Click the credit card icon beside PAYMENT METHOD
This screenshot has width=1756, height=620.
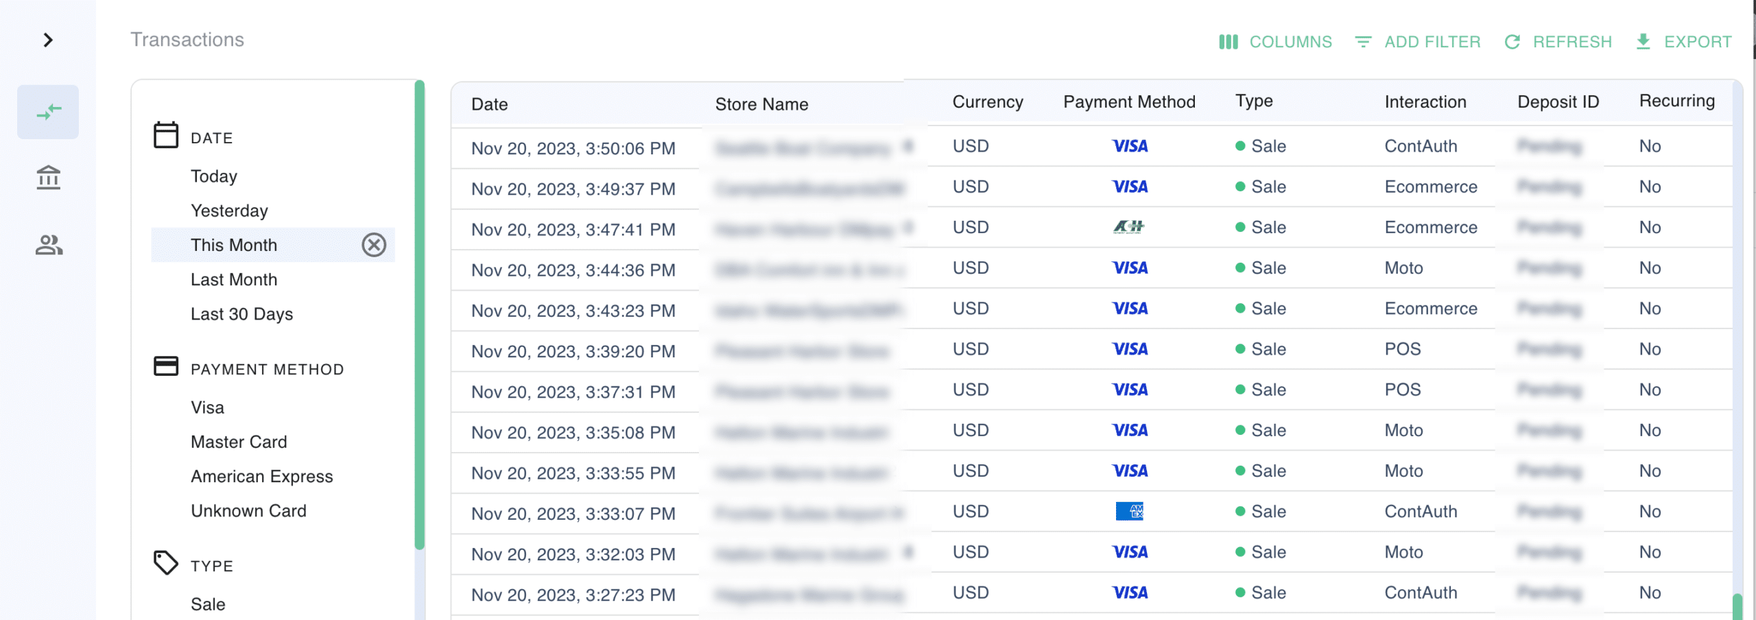click(x=165, y=366)
